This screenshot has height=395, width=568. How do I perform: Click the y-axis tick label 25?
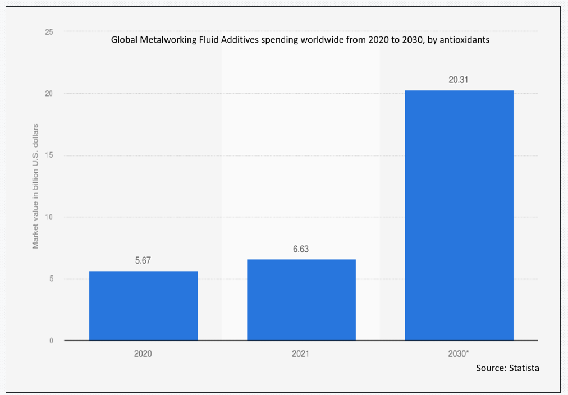pos(49,32)
